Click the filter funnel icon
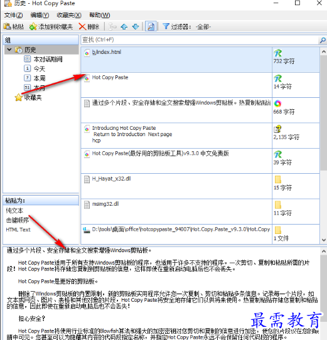The width and height of the screenshot is (327, 340). [166, 26]
